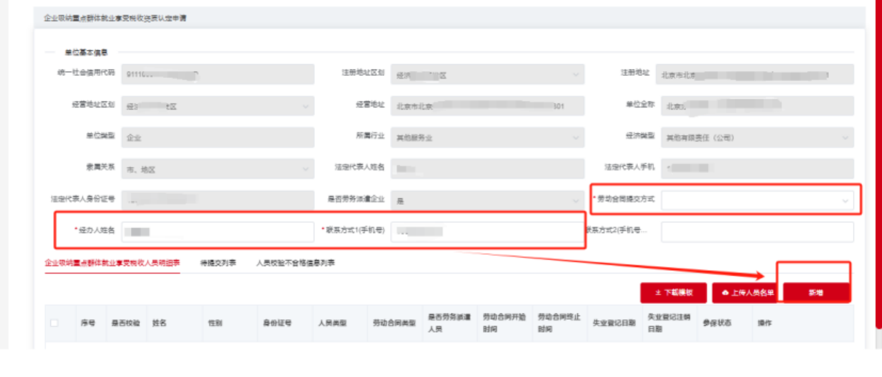Switch to 企业吸纳重点群体就业享受税收人员明细表 tab
This screenshot has height=377, width=882.
tap(112, 263)
